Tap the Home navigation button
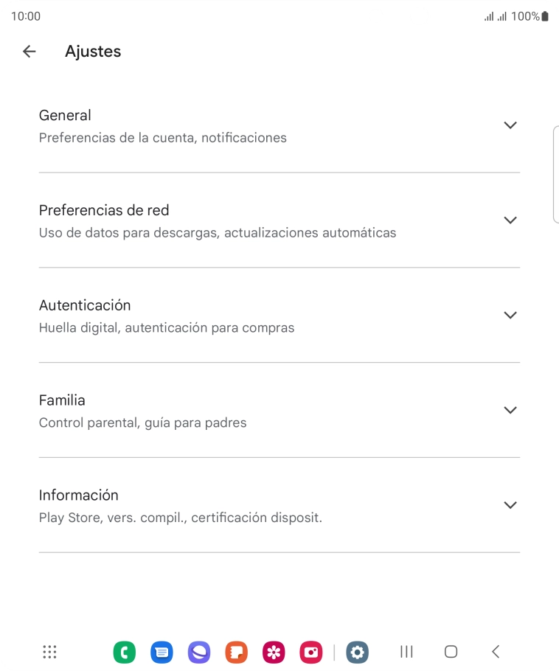This screenshot has height=671, width=559. point(451,652)
